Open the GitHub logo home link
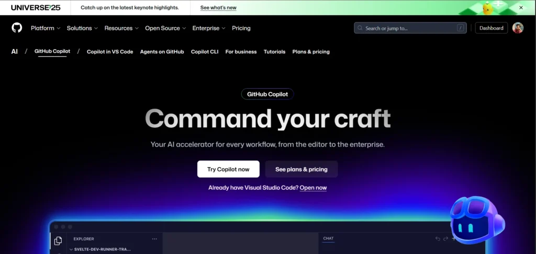Screen dimensions: 536x254 tap(17, 28)
